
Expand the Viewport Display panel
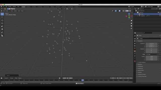coord(141,74)
